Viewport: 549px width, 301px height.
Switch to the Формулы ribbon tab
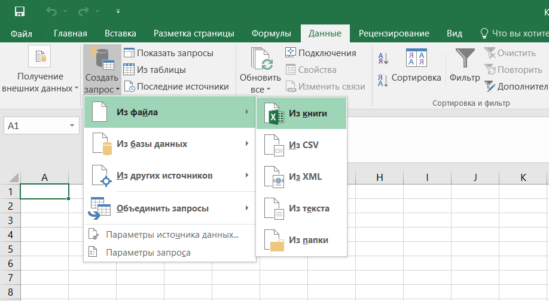click(x=271, y=33)
